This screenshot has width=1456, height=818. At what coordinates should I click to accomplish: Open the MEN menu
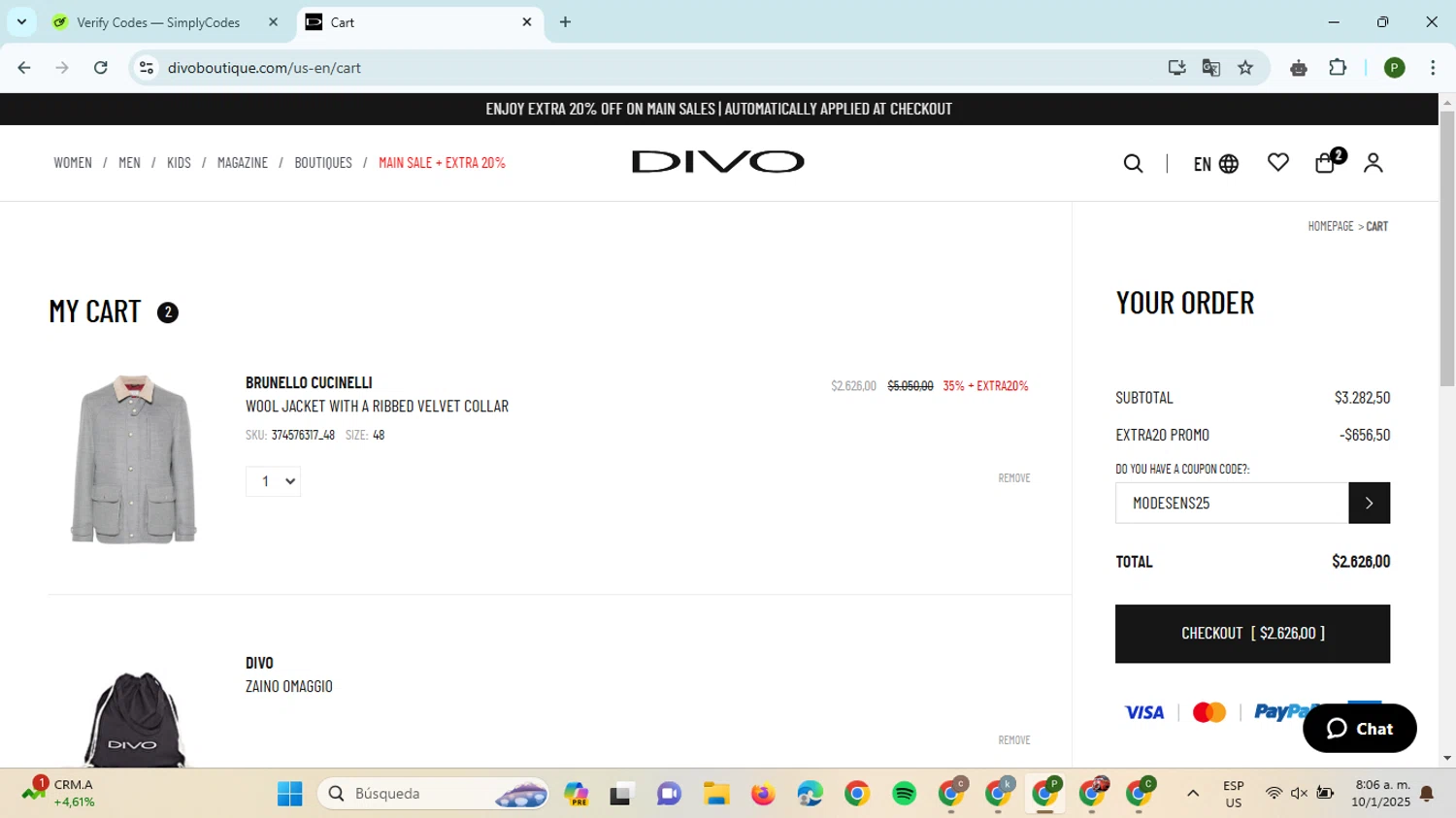click(129, 162)
